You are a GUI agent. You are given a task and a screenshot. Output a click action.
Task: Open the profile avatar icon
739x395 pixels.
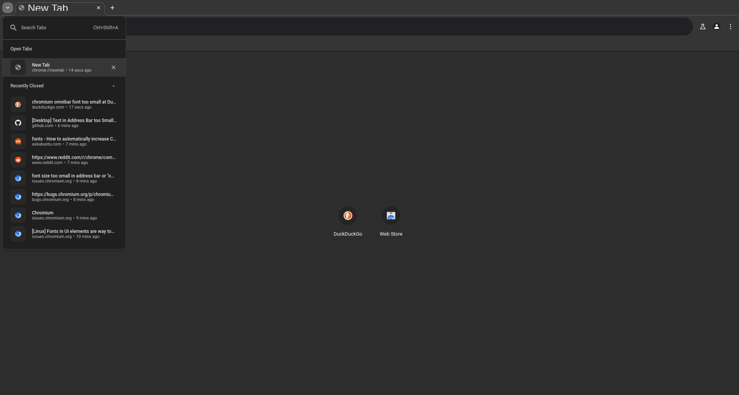point(716,27)
